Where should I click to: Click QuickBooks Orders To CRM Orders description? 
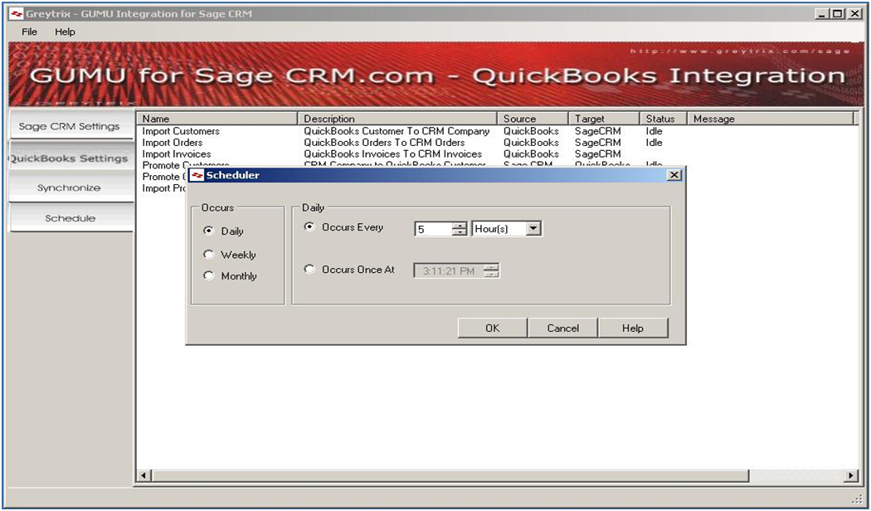[x=384, y=142]
